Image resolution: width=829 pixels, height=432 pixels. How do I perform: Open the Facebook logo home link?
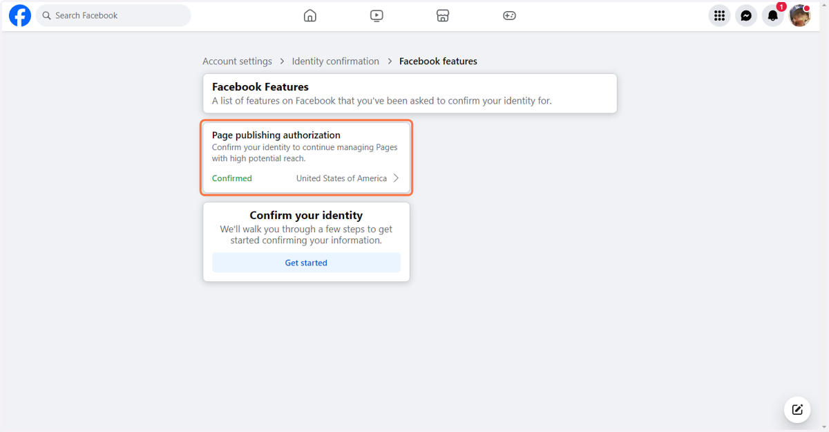(20, 15)
